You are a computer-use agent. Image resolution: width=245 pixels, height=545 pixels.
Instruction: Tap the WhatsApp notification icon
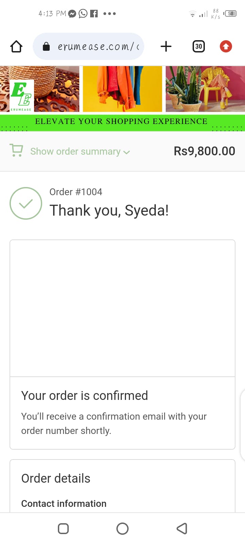click(x=83, y=14)
